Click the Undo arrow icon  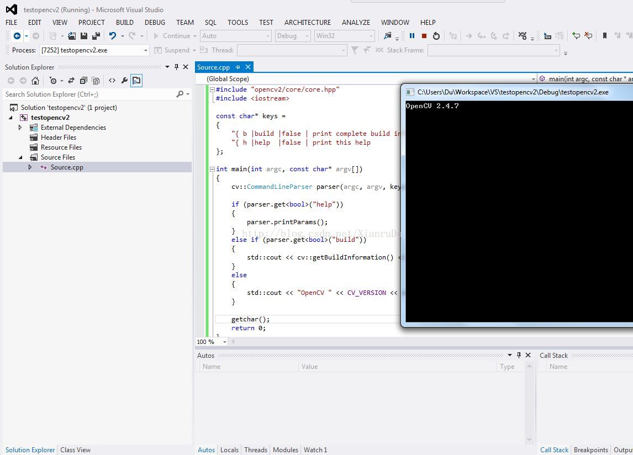pos(113,36)
